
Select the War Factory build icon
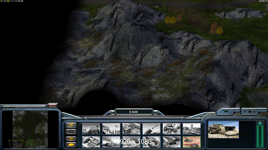point(171,129)
